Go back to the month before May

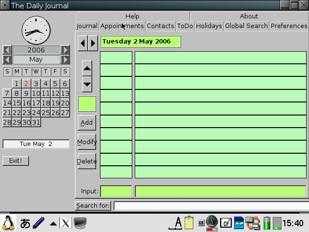point(7,59)
